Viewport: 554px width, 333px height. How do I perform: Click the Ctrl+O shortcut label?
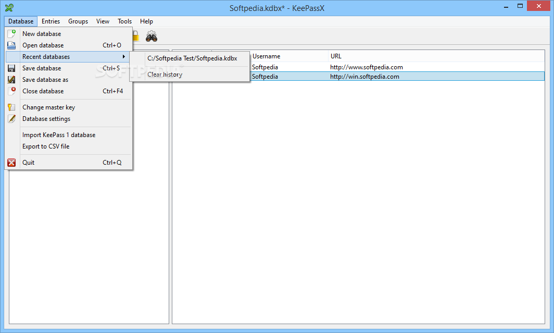[x=111, y=45]
